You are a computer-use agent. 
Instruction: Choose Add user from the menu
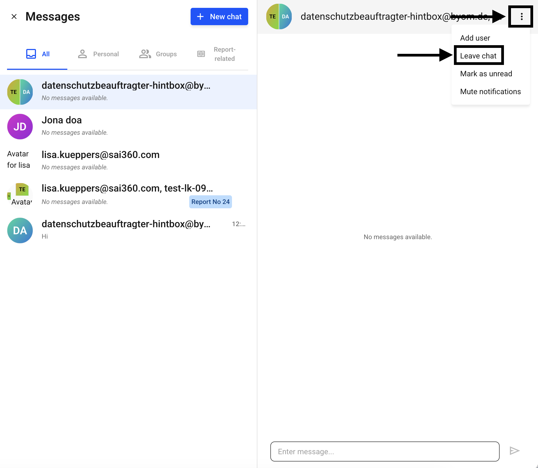point(475,38)
